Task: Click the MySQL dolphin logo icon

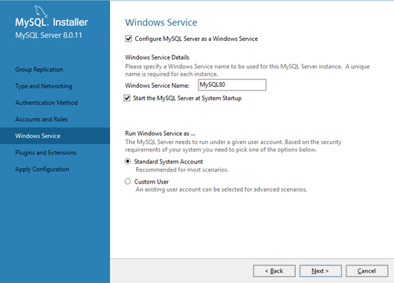Action: [41, 12]
